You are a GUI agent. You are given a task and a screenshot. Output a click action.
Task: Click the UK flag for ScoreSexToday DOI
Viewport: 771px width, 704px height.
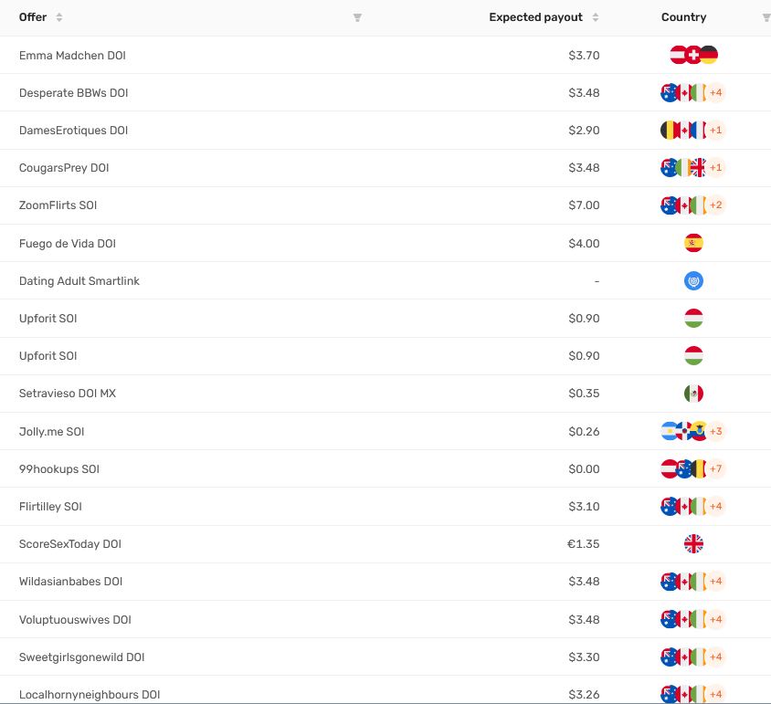click(693, 543)
